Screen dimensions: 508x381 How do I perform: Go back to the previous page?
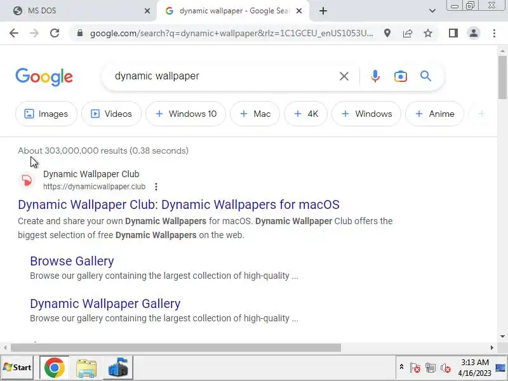(x=14, y=33)
